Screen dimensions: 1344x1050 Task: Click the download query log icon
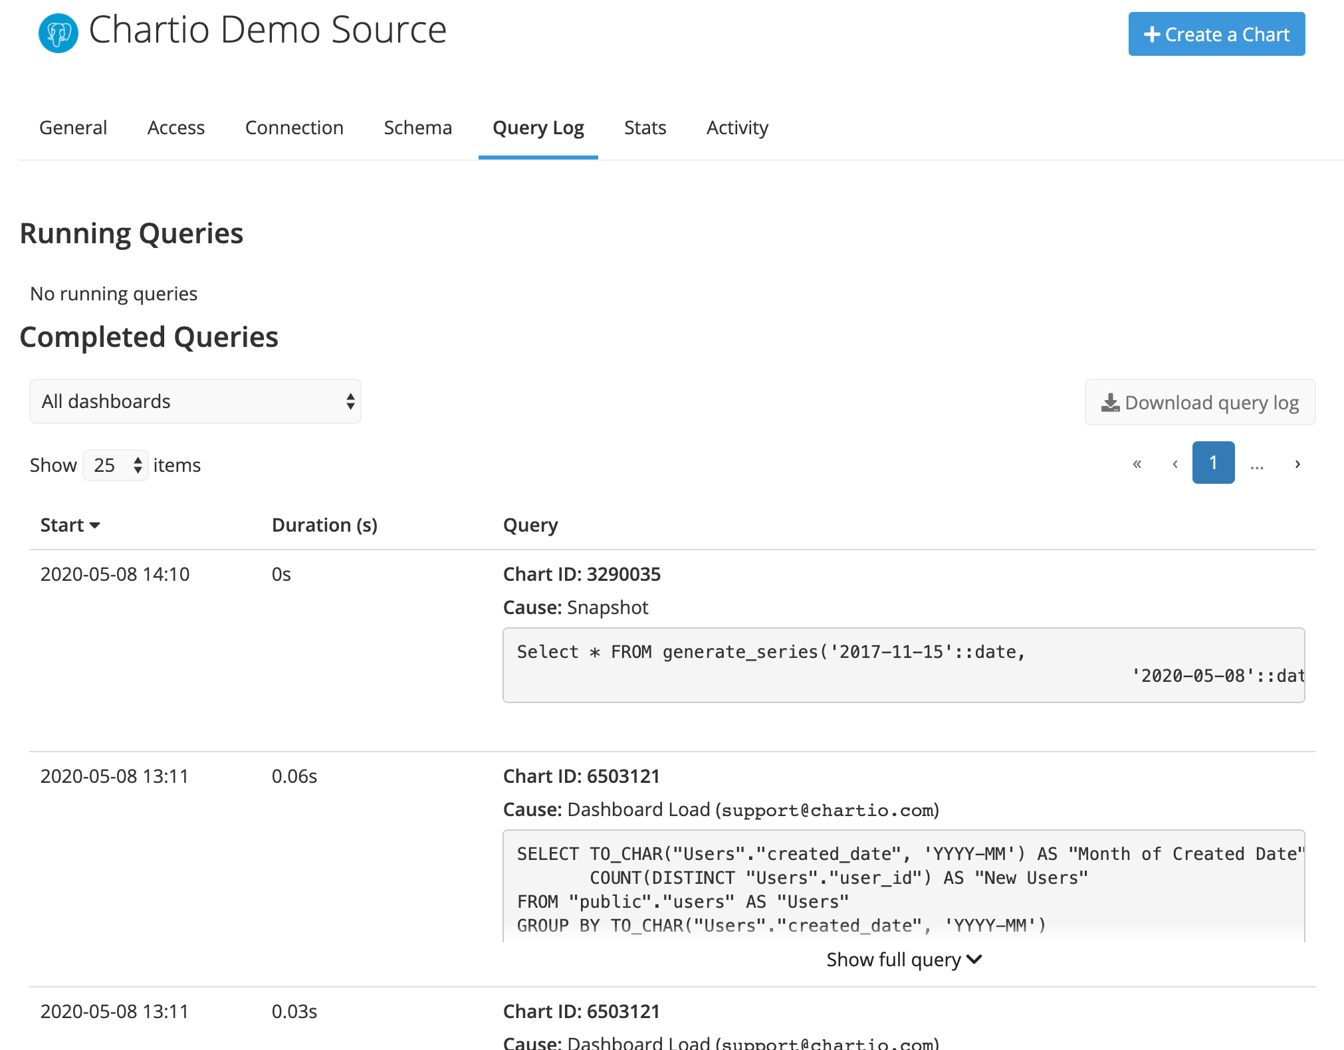(x=1109, y=402)
